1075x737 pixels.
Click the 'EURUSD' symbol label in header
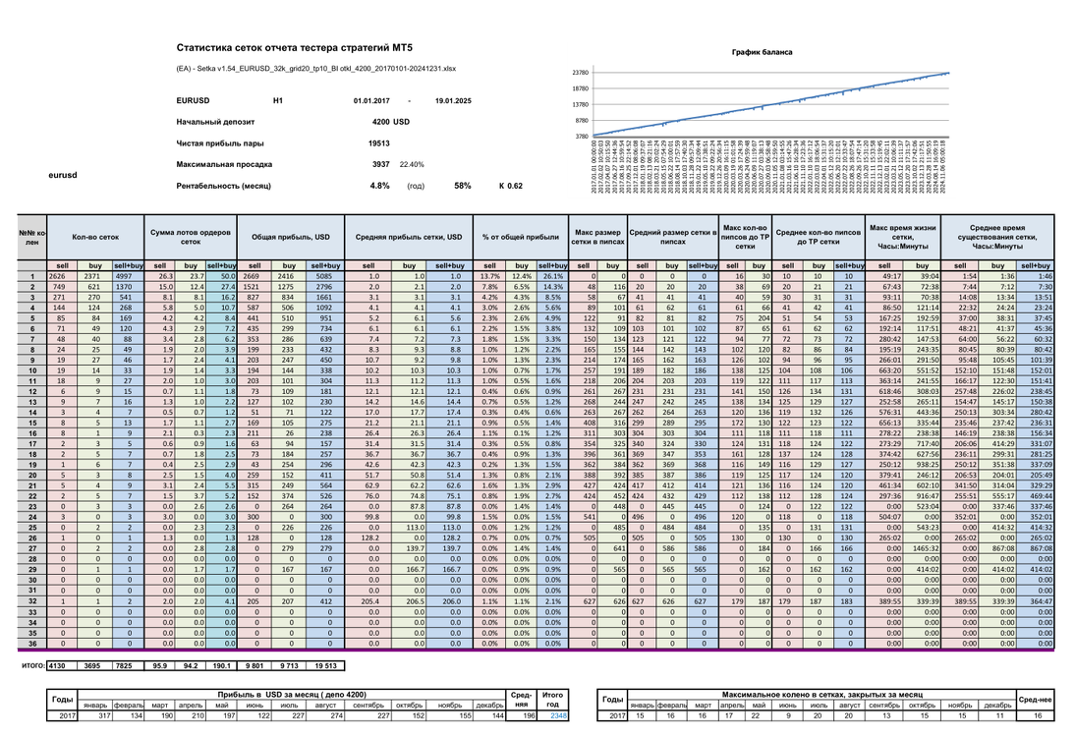coord(193,101)
